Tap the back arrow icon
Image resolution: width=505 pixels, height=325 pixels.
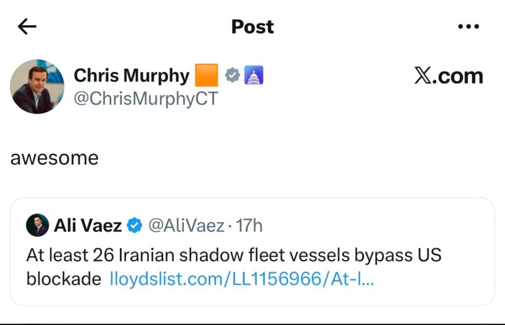coord(27,27)
